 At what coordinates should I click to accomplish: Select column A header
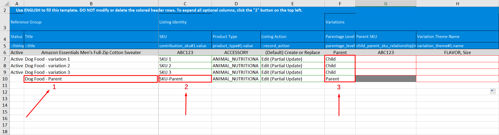17,3
